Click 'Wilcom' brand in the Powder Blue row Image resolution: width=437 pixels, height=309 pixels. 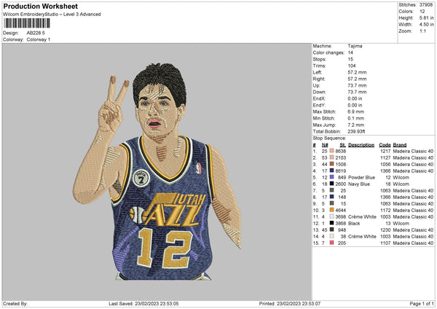pos(401,178)
